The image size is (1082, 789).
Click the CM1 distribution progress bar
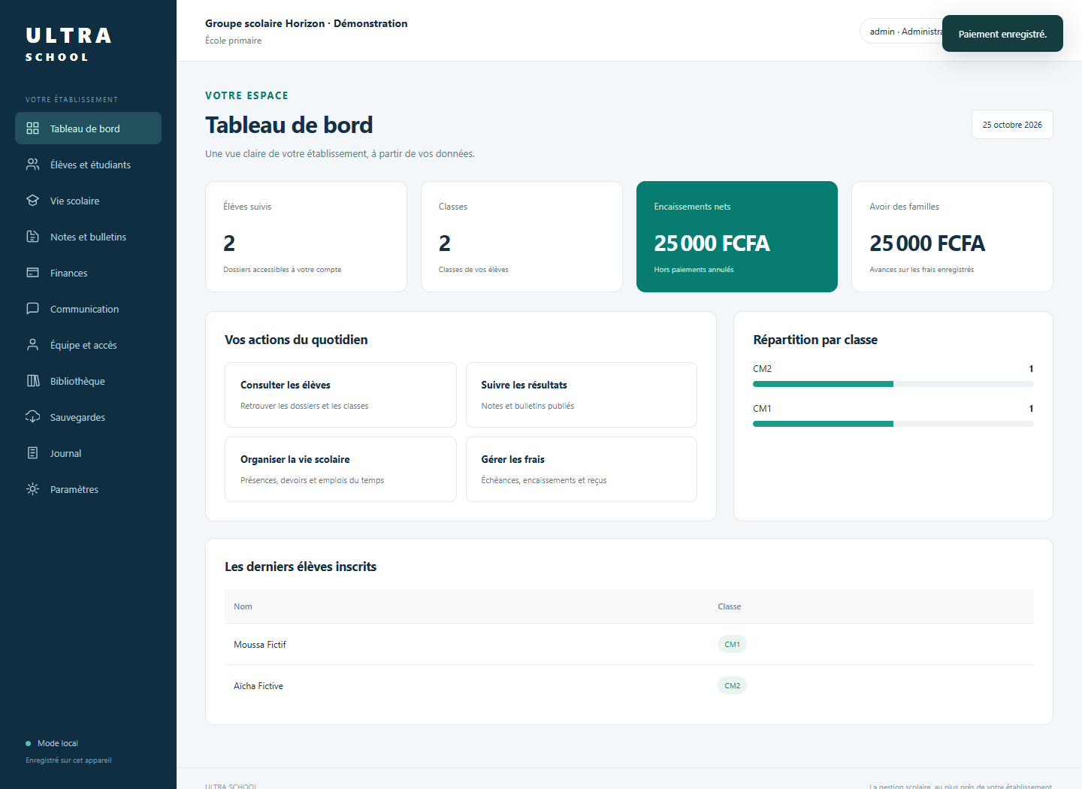tap(893, 424)
